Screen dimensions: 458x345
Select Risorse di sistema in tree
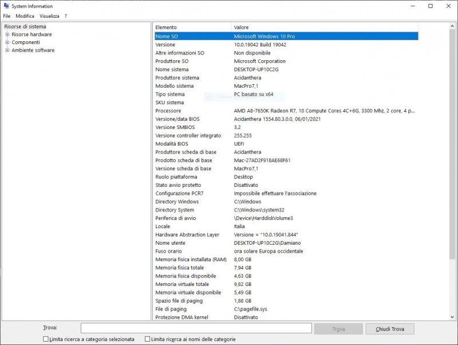25,26
